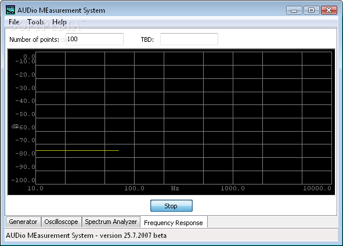Click the Number of points field

click(95, 39)
